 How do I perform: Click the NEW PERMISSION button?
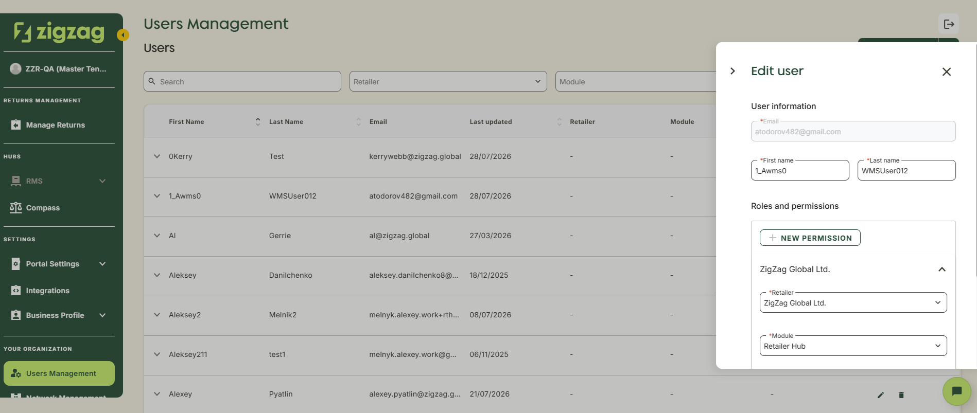(x=810, y=238)
